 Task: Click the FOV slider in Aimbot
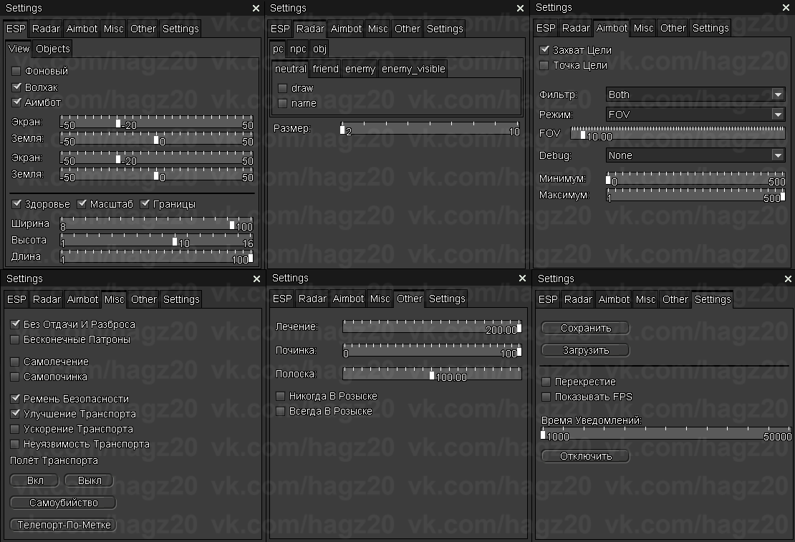click(x=678, y=133)
